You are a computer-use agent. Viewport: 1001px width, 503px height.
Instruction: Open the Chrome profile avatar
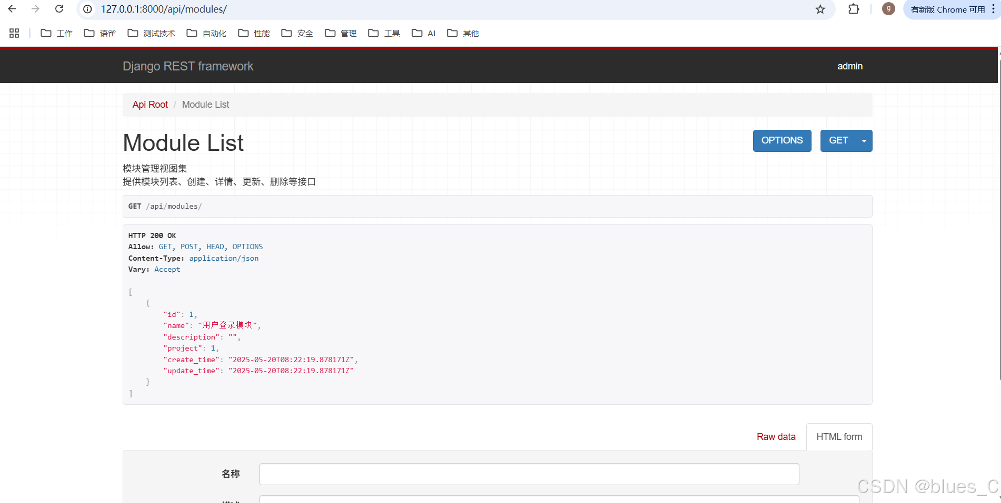(x=888, y=9)
